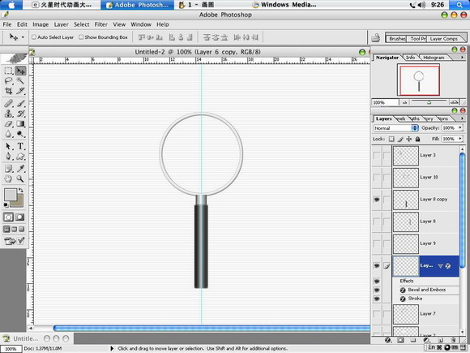Hide the Bevel and Emboss effect

point(377,290)
